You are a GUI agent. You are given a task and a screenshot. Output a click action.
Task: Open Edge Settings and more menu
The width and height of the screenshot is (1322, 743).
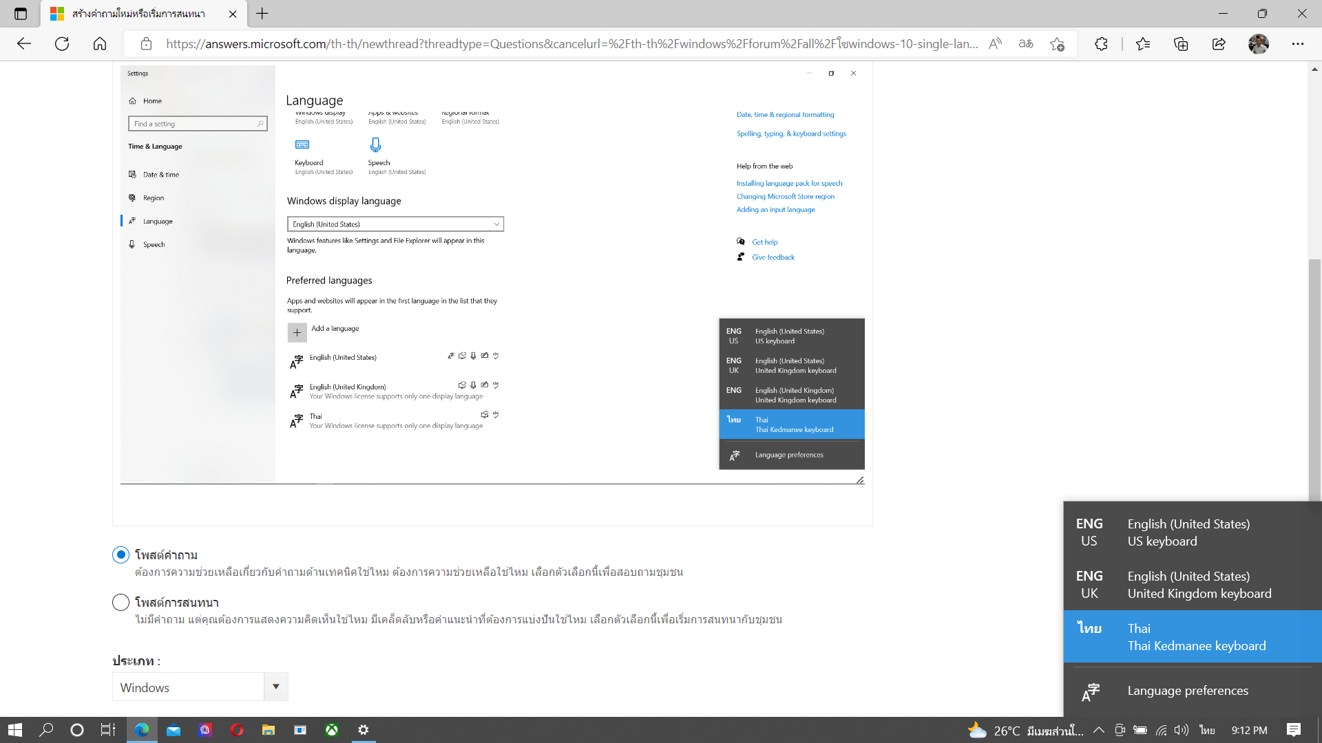pyautogui.click(x=1297, y=44)
